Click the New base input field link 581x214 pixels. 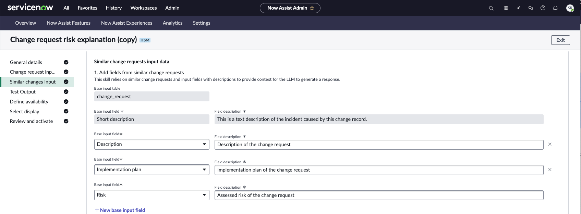tap(120, 210)
